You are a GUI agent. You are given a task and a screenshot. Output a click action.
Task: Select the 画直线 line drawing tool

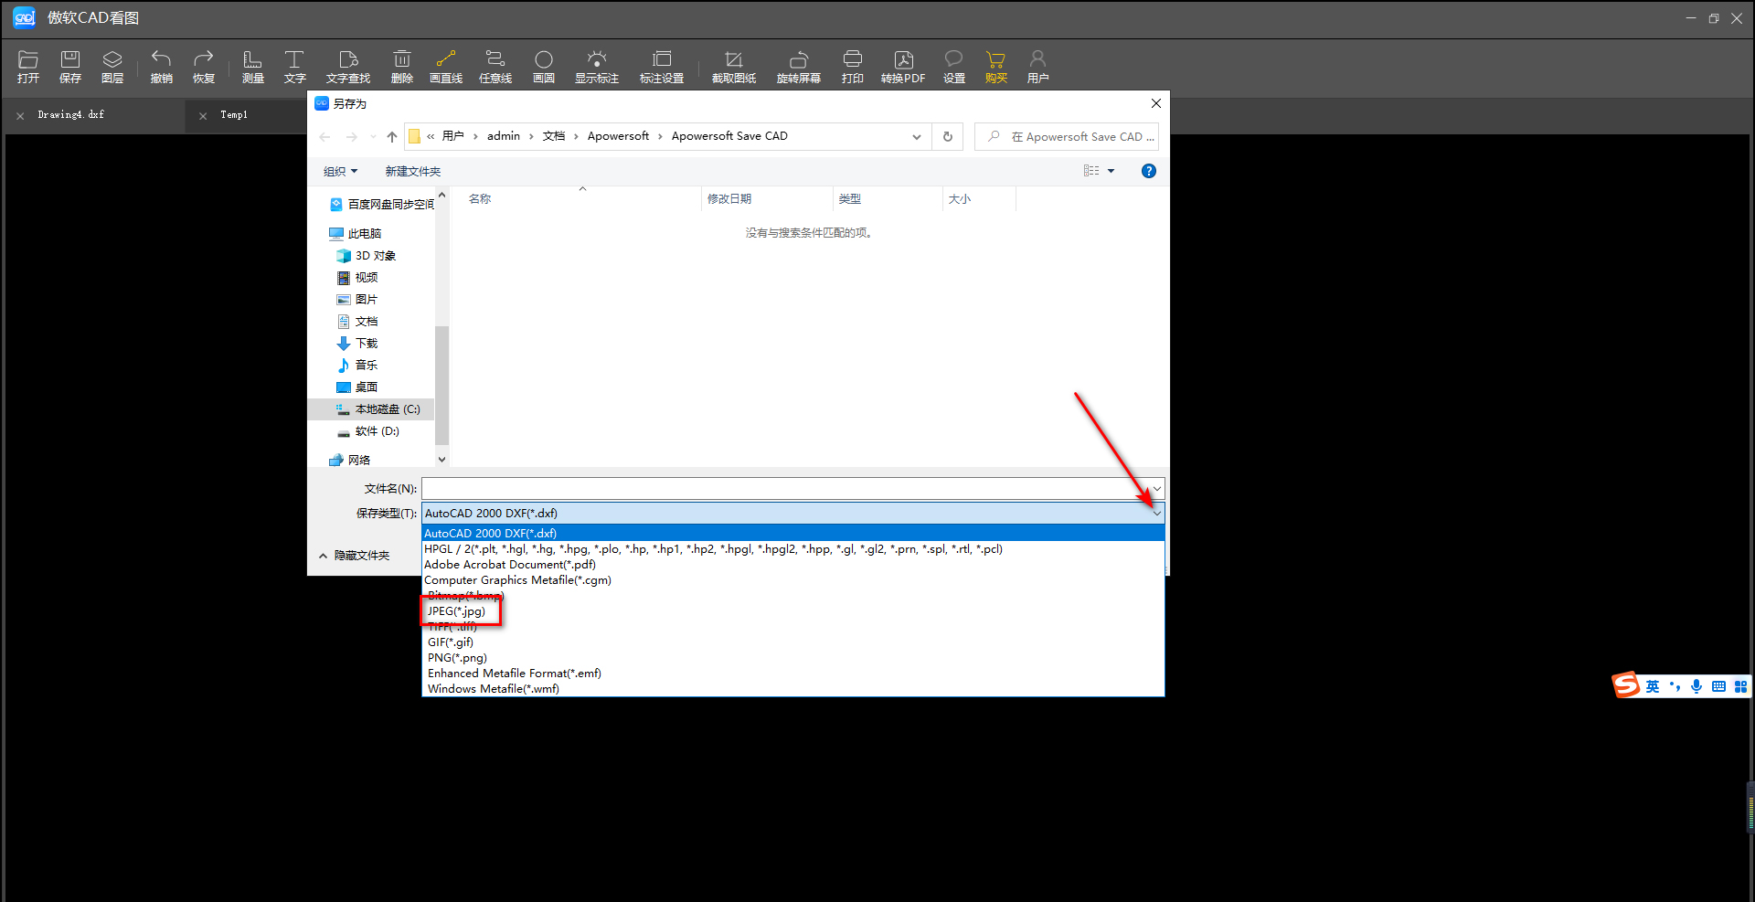[x=446, y=67]
